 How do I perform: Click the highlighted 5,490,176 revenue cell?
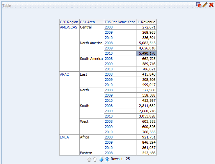tap(147, 53)
